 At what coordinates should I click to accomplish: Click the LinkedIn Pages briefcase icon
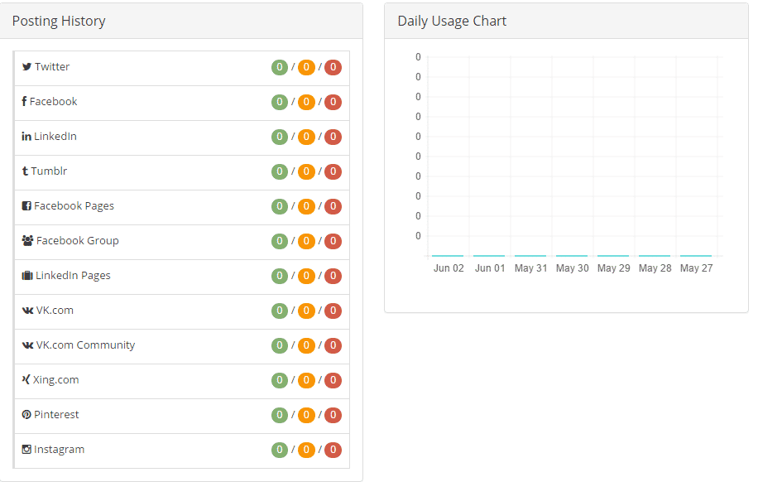27,275
